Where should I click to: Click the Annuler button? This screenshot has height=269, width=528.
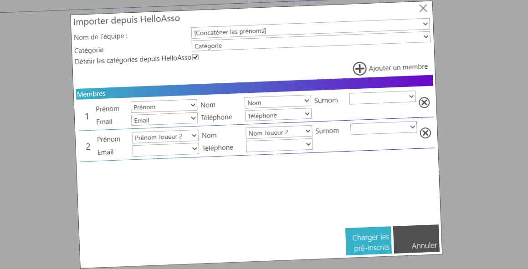[x=416, y=239]
